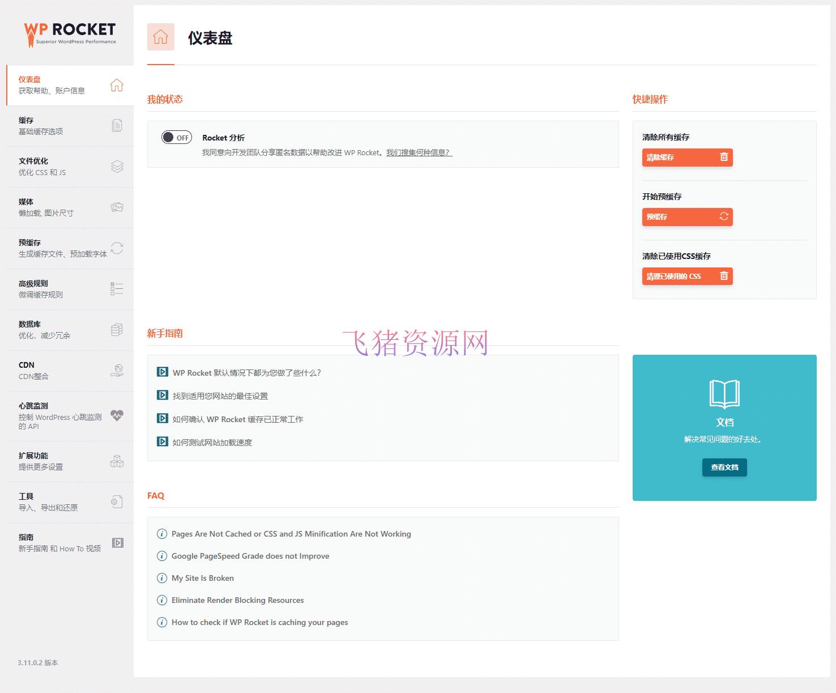Click the document icon beside 缓存 sidebar item

[117, 125]
